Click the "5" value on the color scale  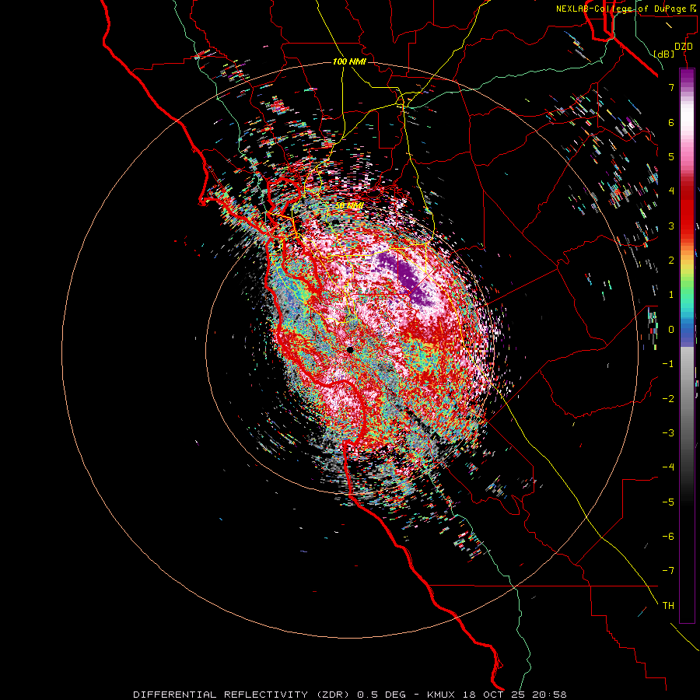671,156
